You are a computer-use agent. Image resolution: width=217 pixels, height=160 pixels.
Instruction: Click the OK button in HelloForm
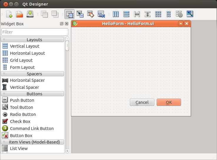pos(169,102)
